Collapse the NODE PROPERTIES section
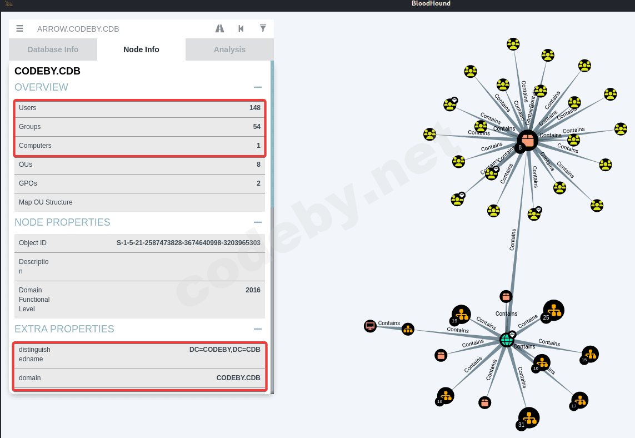The image size is (635, 438). (x=258, y=222)
